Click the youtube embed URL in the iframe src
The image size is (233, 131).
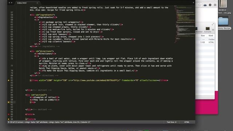97,80
